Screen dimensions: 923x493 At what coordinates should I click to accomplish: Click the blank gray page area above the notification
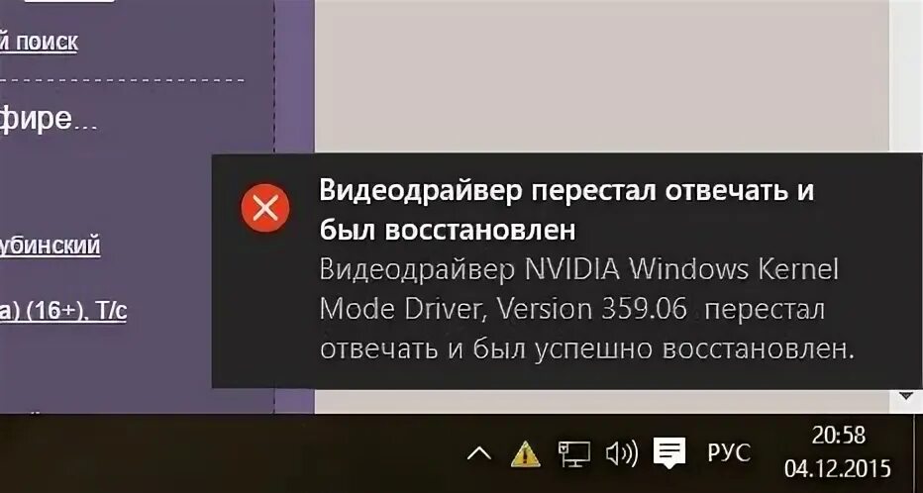coord(600,76)
